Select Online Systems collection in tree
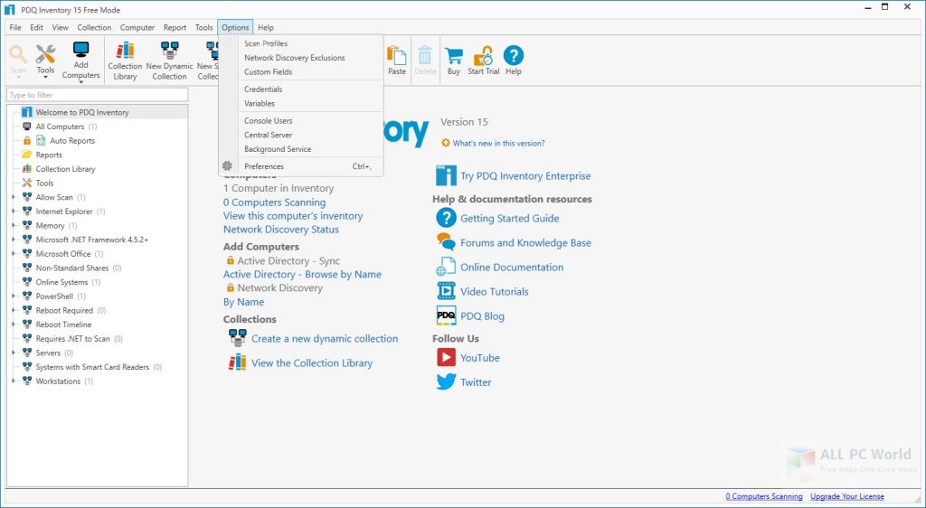926x508 pixels. pos(61,282)
